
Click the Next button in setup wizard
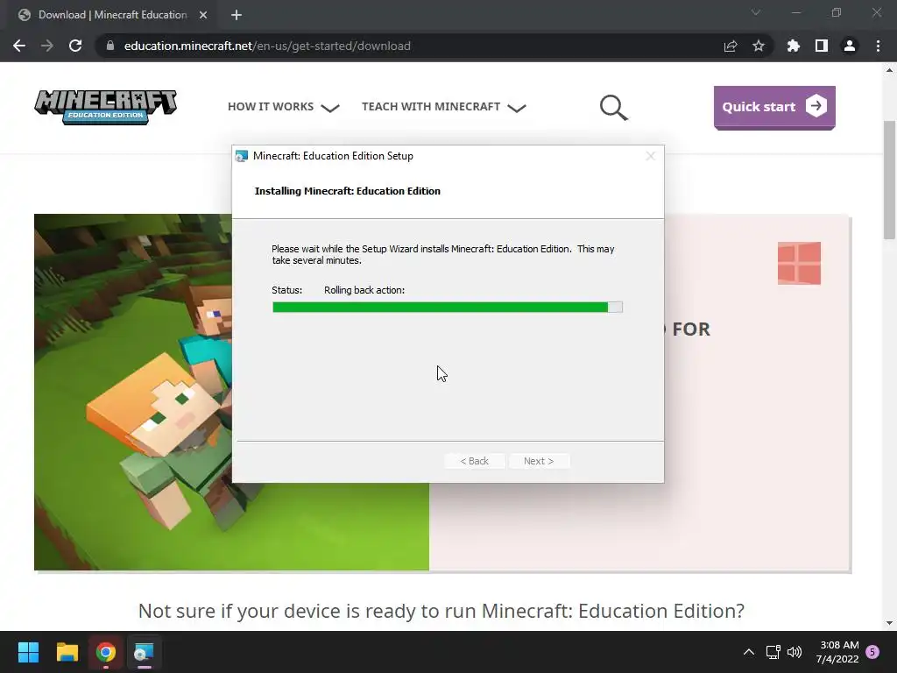click(539, 461)
